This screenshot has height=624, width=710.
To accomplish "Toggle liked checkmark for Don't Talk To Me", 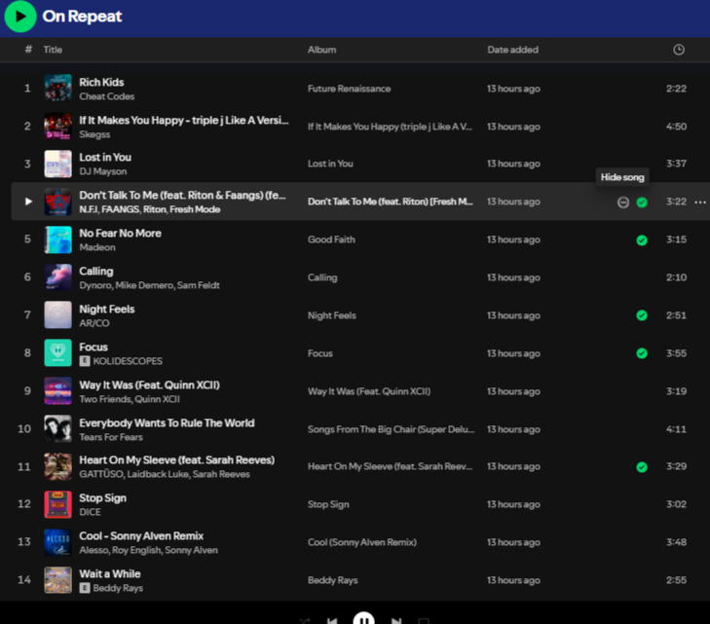I will click(x=642, y=202).
